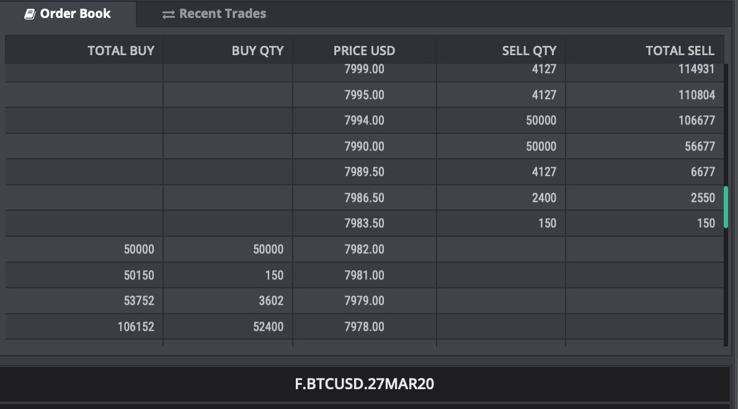Image resolution: width=738 pixels, height=409 pixels.
Task: Click buy quantity 52400 at 7978.00
Action: coord(269,327)
